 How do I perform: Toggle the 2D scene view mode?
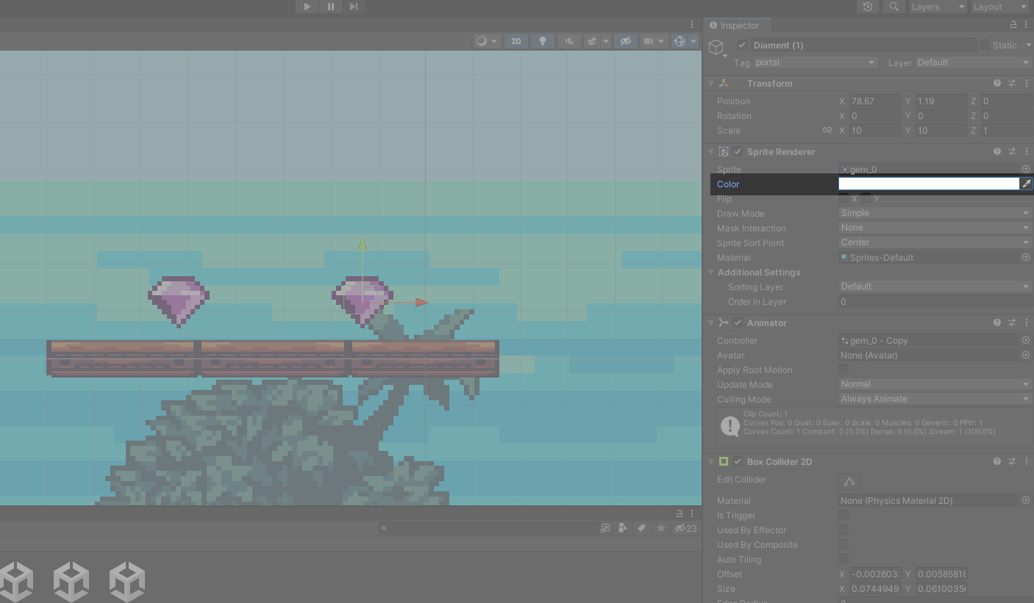(516, 41)
